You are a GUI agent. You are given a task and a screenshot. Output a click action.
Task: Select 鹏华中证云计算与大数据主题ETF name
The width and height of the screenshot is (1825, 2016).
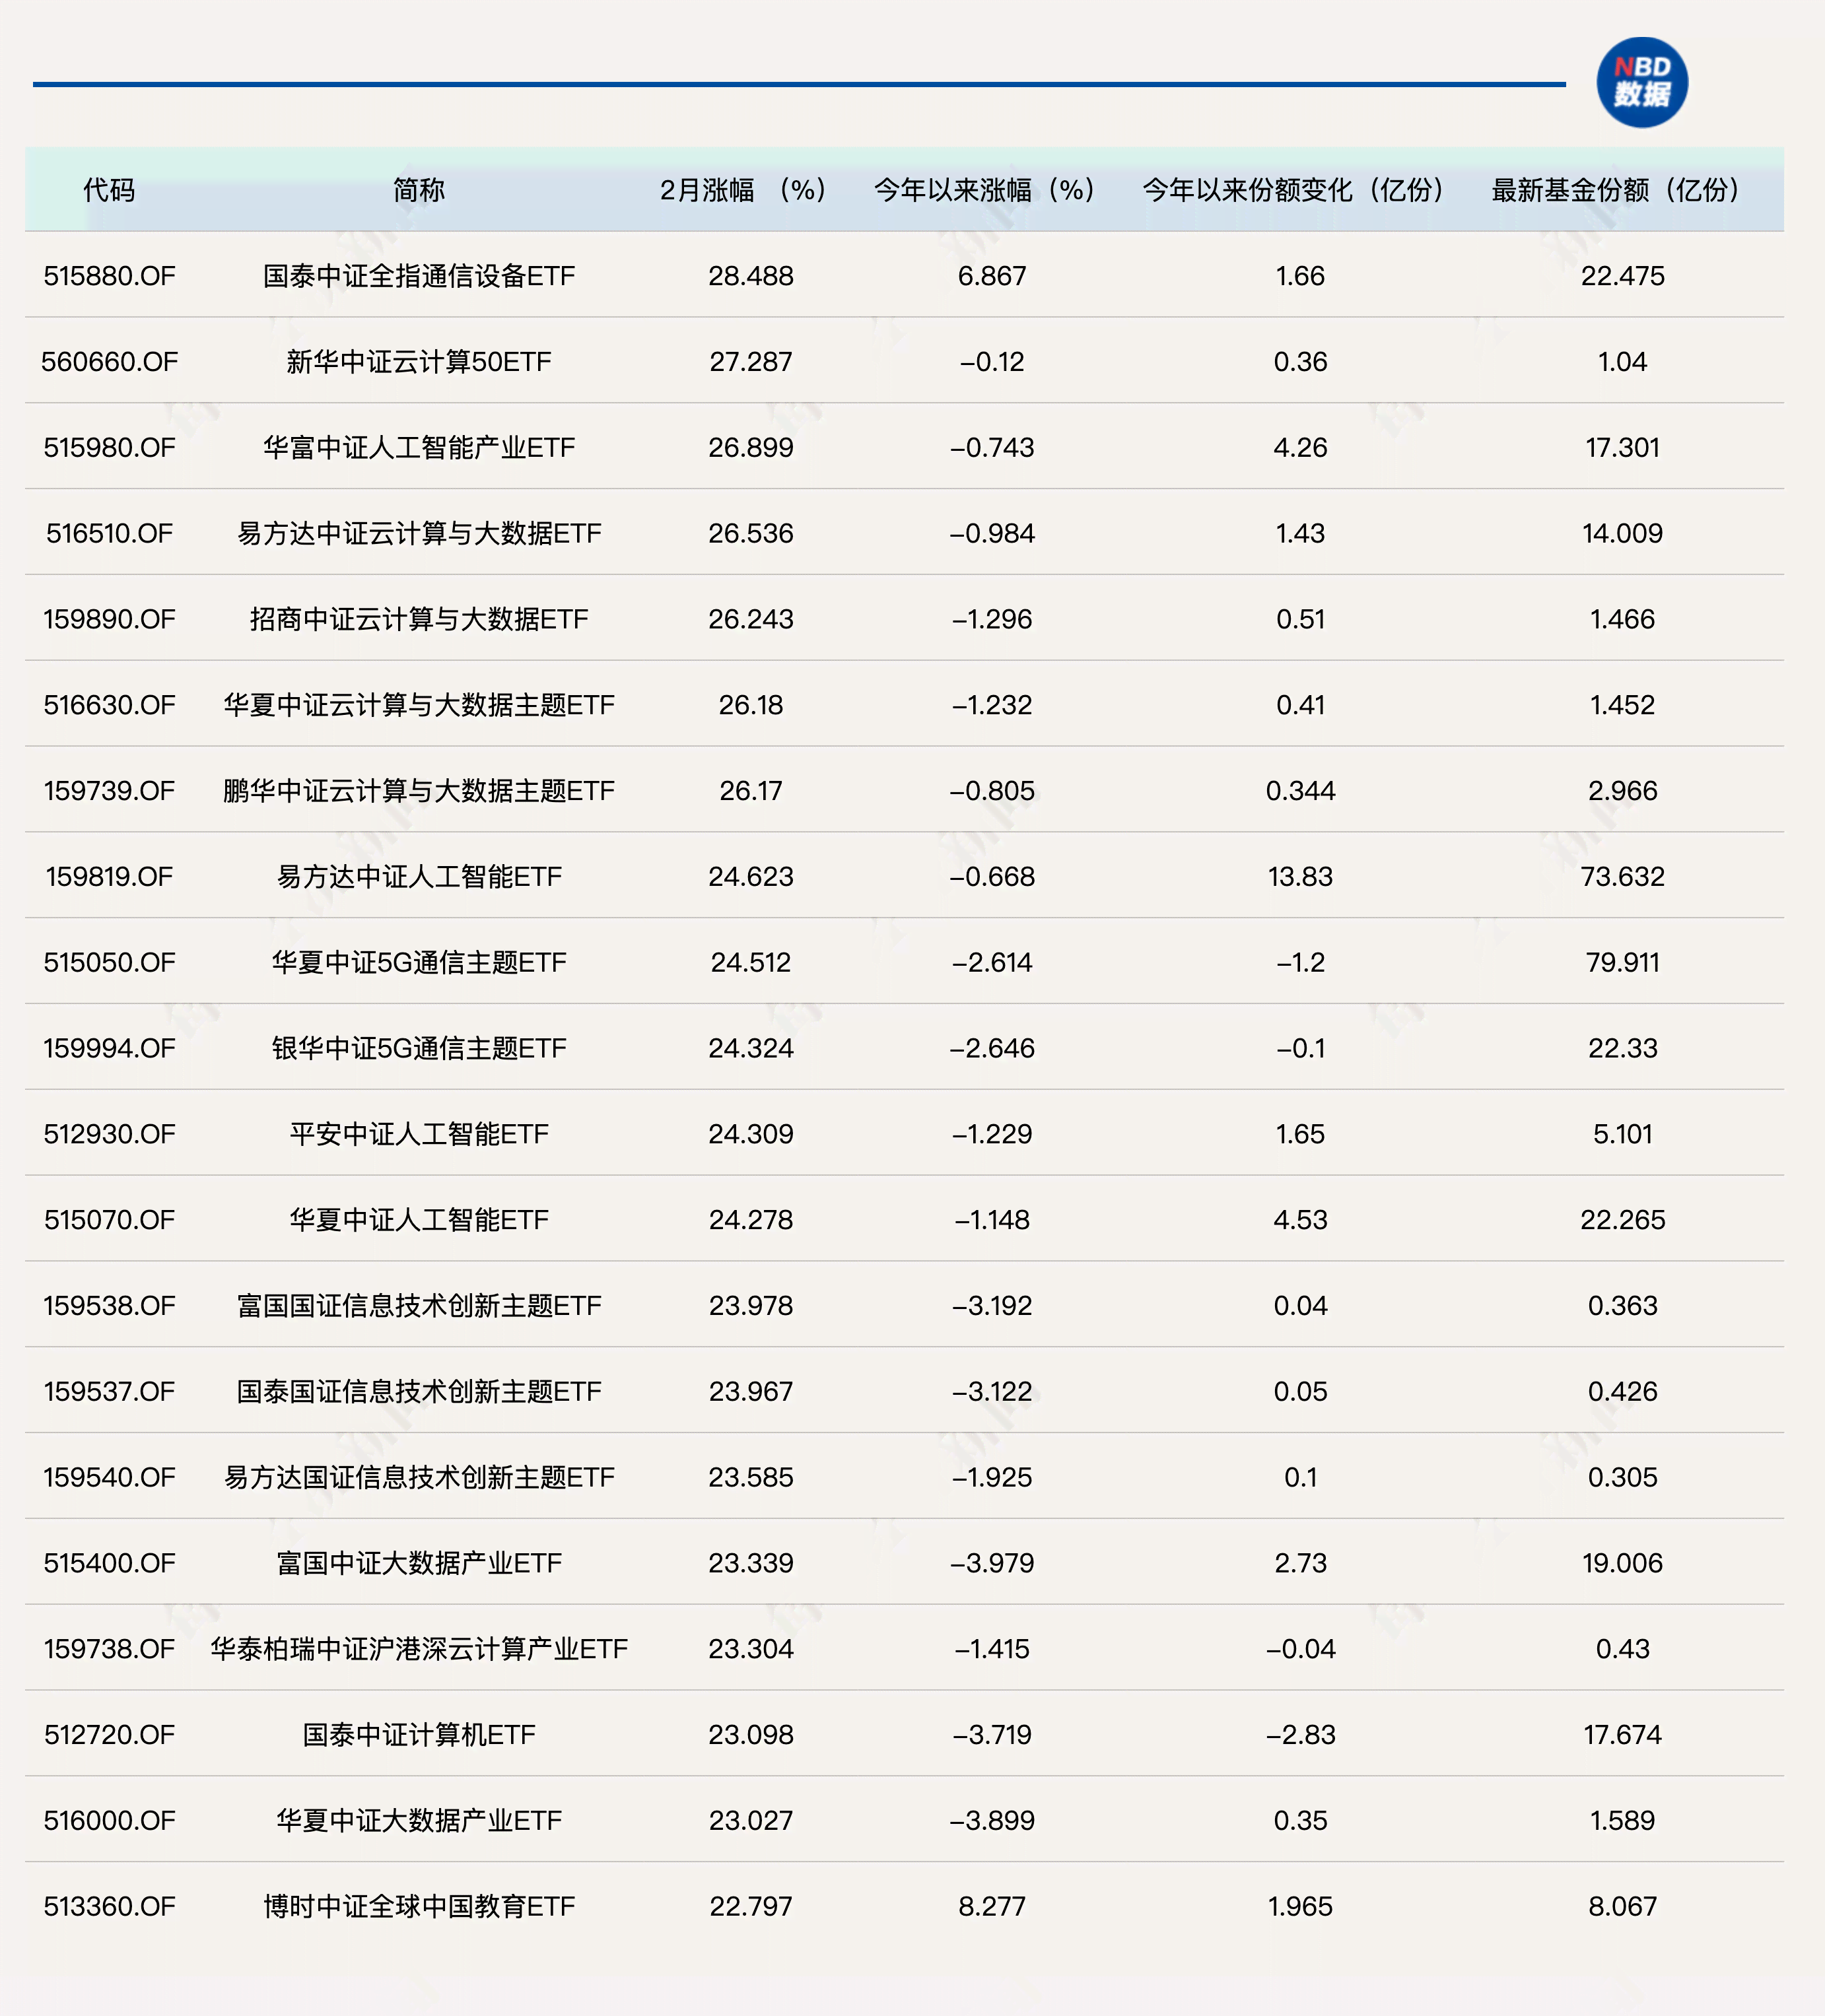[x=419, y=791]
